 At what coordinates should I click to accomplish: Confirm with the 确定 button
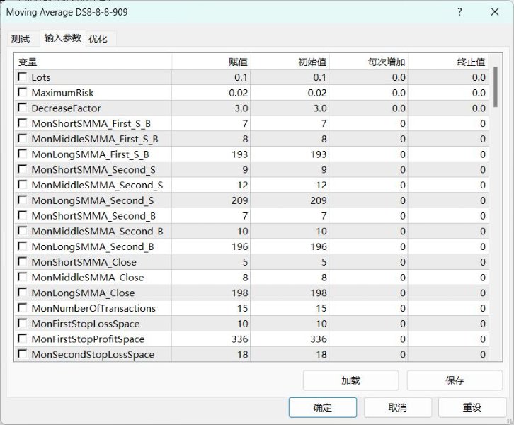tap(322, 407)
